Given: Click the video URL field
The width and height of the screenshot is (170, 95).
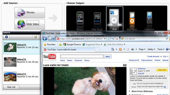Looking at the screenshot, I should coord(150,84).
